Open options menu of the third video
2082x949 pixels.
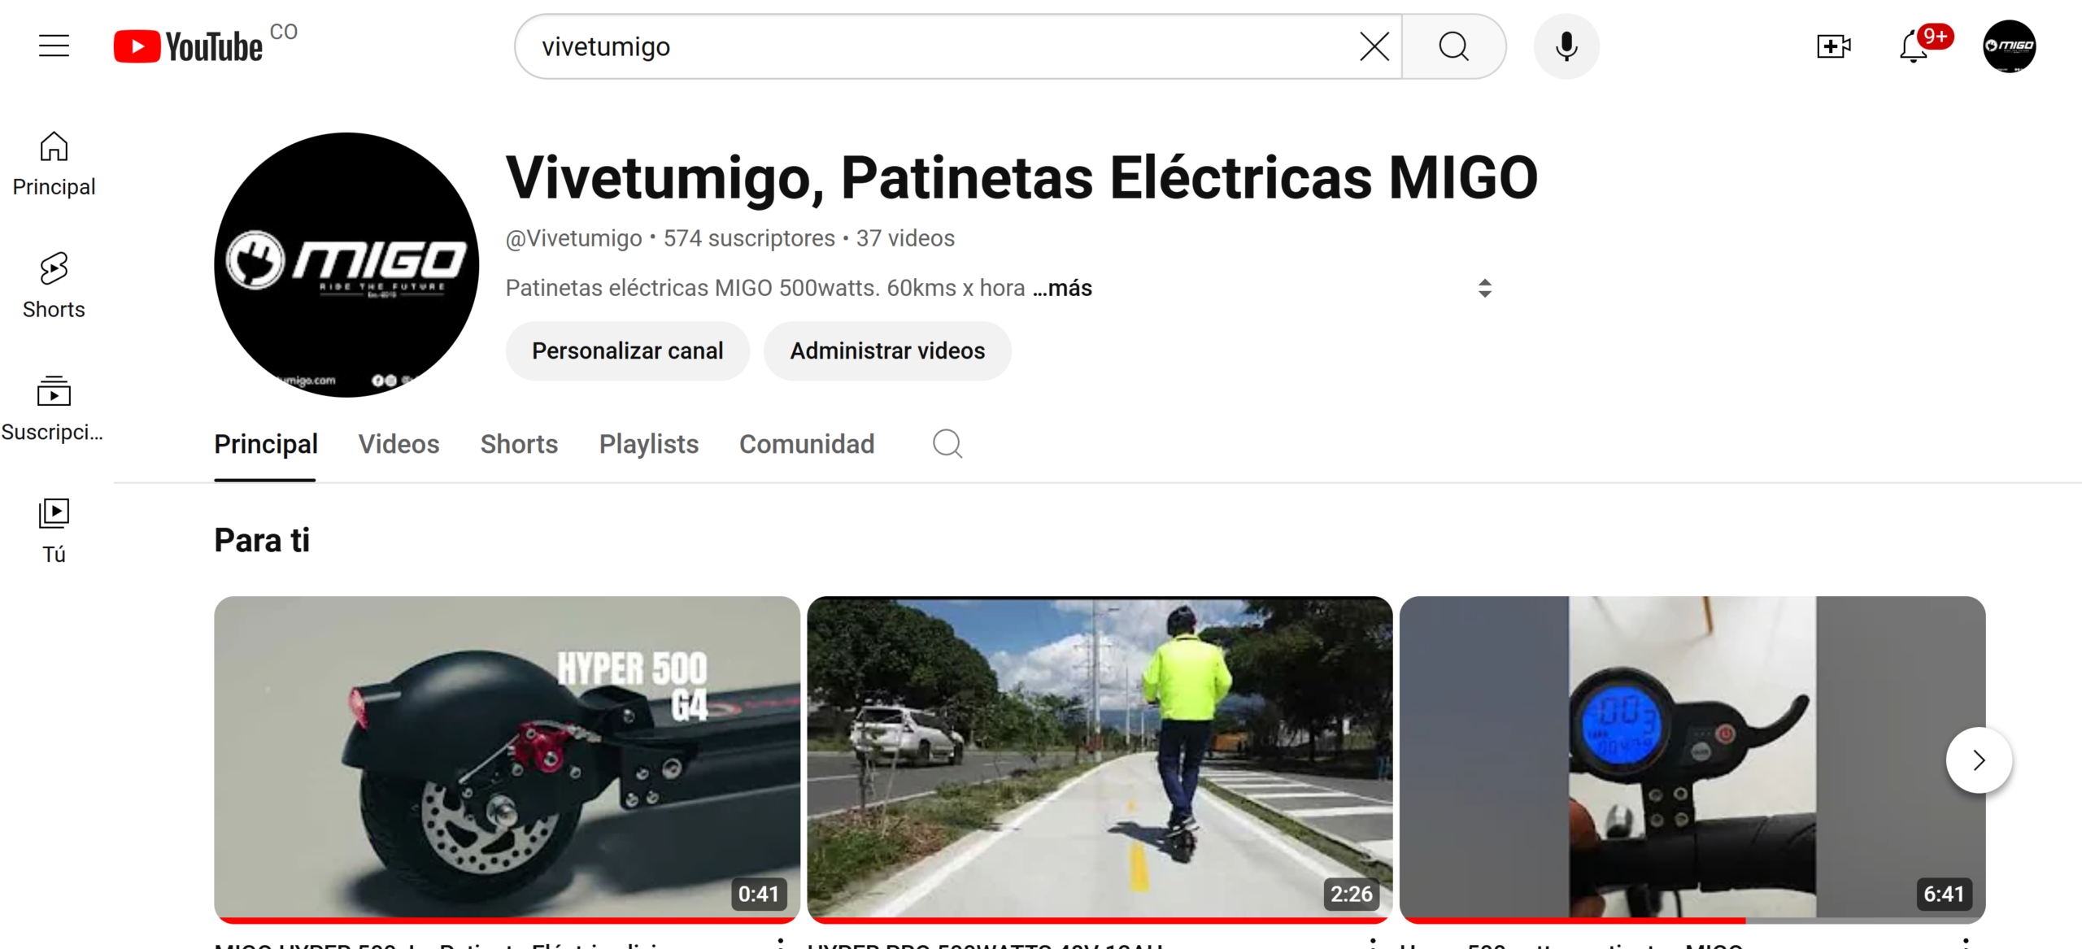click(x=1967, y=943)
